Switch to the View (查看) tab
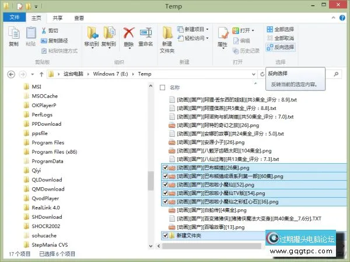The image size is (350, 262). point(79,18)
